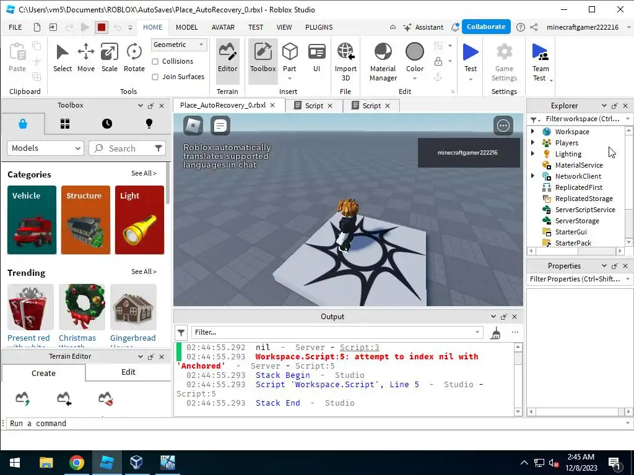634x475 pixels.
Task: Open the Assistant
Action: point(423,27)
